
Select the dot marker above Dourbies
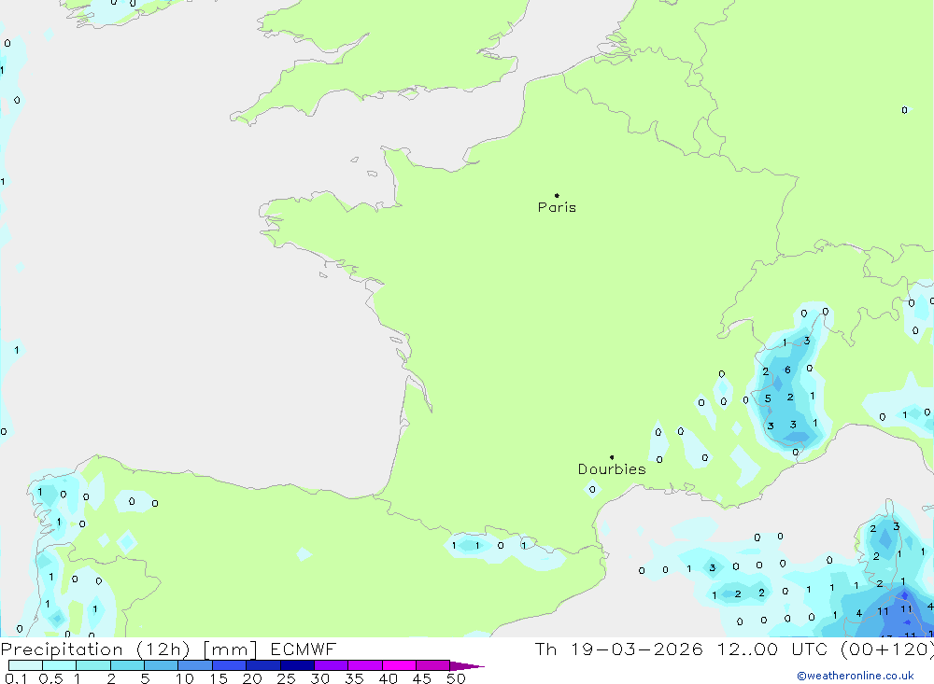pyautogui.click(x=612, y=457)
